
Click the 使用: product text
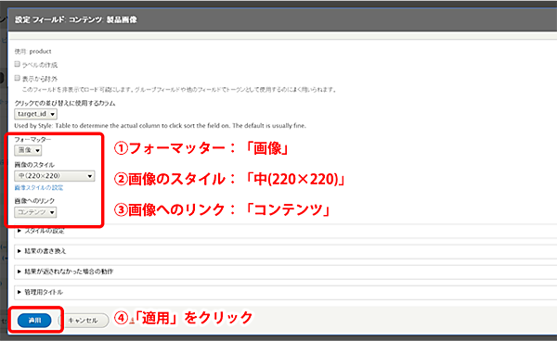pos(32,51)
